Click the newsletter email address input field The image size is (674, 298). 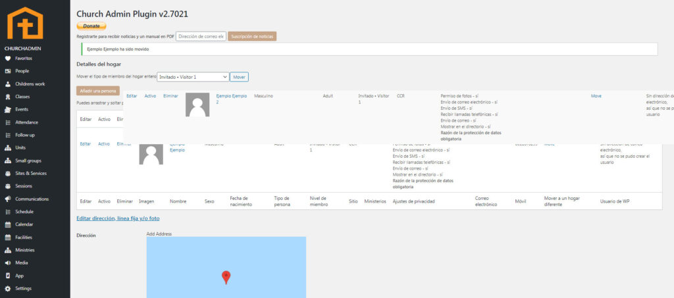point(201,36)
